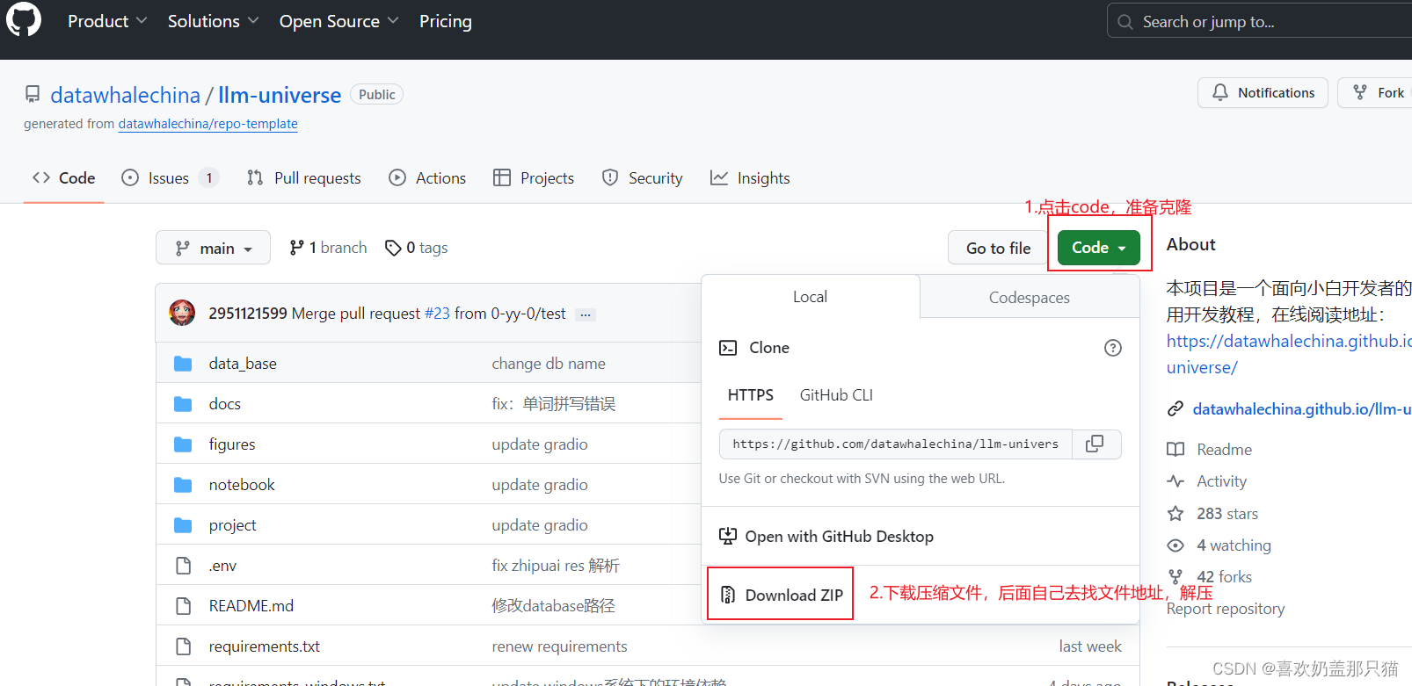Open the datawhalechina/repo-template link
Image resolution: width=1412 pixels, height=686 pixels.
207,124
